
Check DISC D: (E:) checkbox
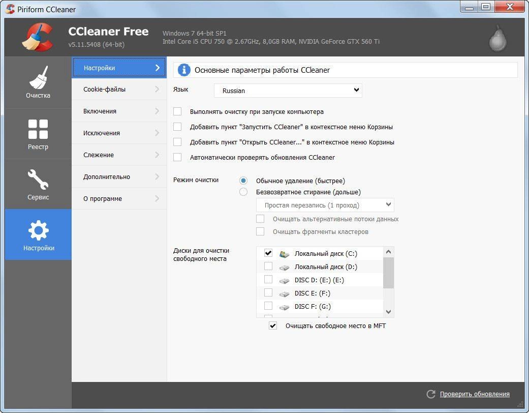click(x=268, y=279)
